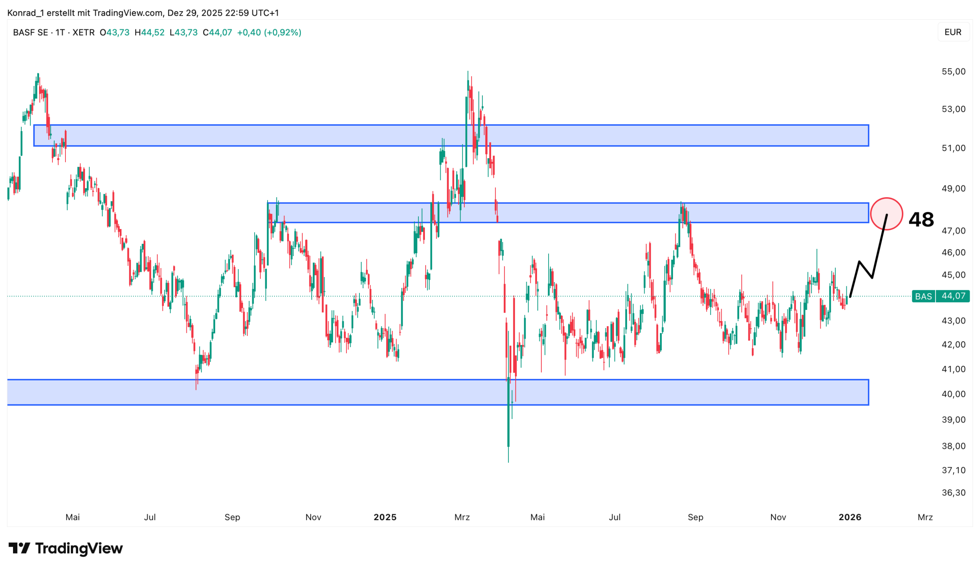The width and height of the screenshot is (980, 570).
Task: Click the Sep label left of 2025
Action: (x=232, y=517)
